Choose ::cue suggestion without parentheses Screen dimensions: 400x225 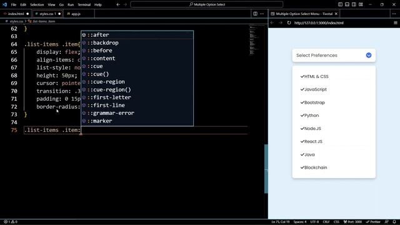point(137,66)
